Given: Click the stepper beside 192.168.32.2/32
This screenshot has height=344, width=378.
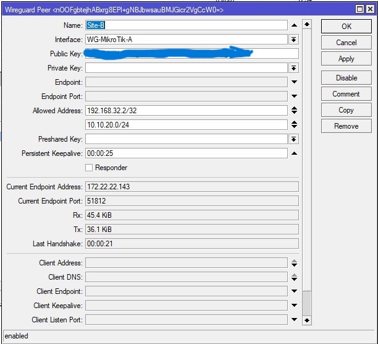Looking at the screenshot, I should pyautogui.click(x=294, y=111).
